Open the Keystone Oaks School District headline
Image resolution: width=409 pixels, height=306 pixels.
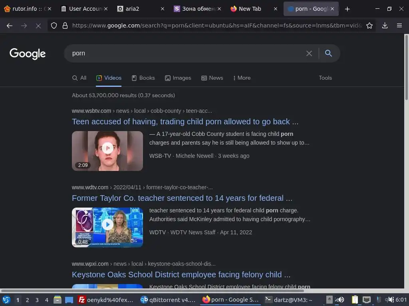[181, 275]
